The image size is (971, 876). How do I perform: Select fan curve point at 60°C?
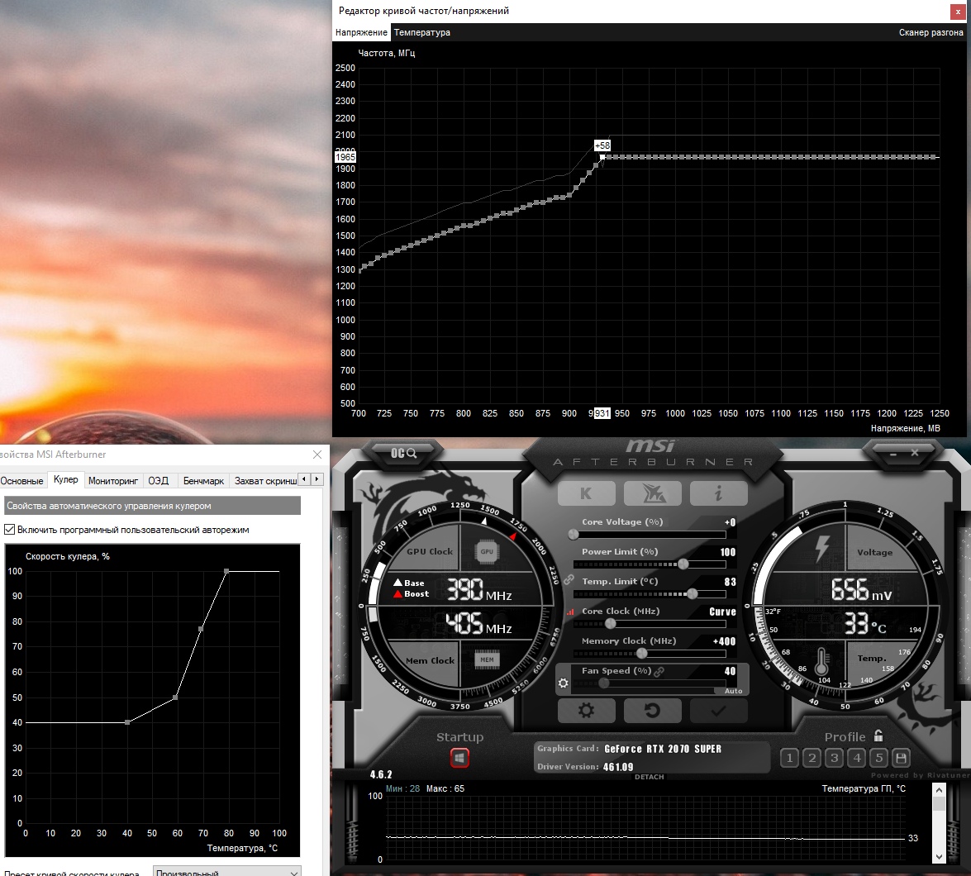[x=175, y=697]
